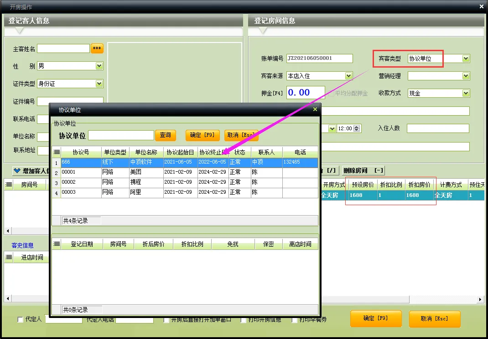
Task: Open the 宾客类型 dropdown
Action: pyautogui.click(x=466, y=58)
